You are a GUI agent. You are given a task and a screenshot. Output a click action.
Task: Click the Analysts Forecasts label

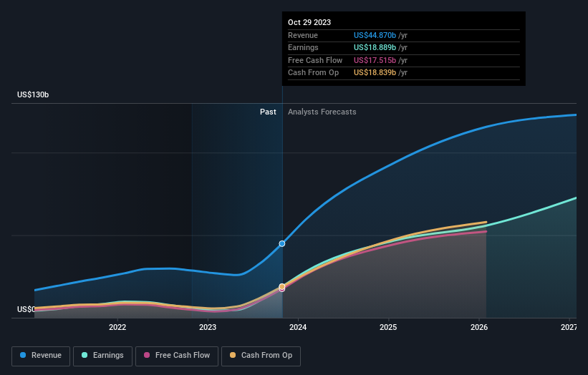[322, 112]
